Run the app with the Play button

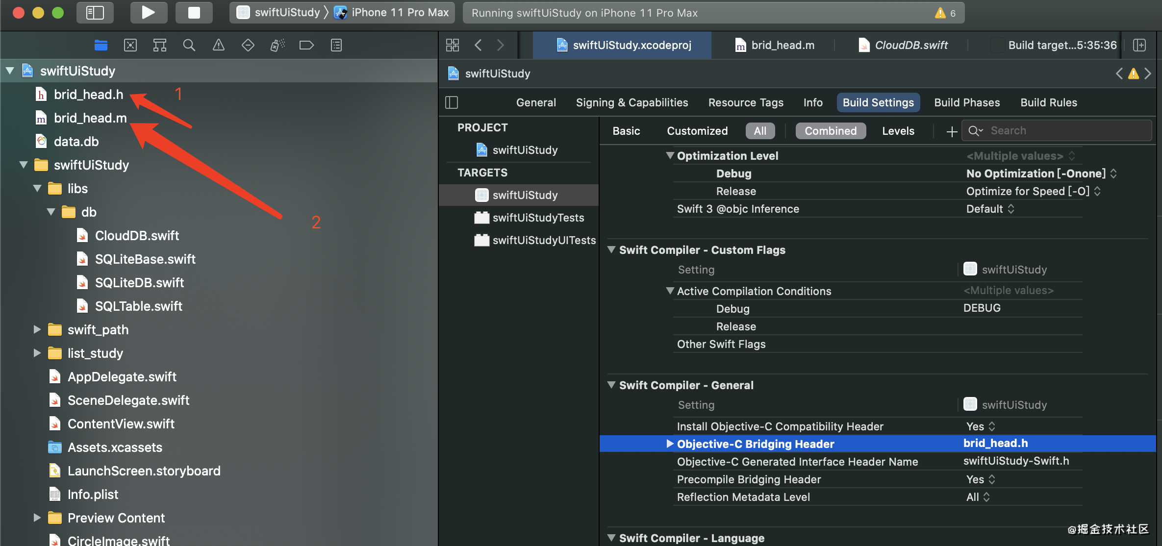(149, 13)
